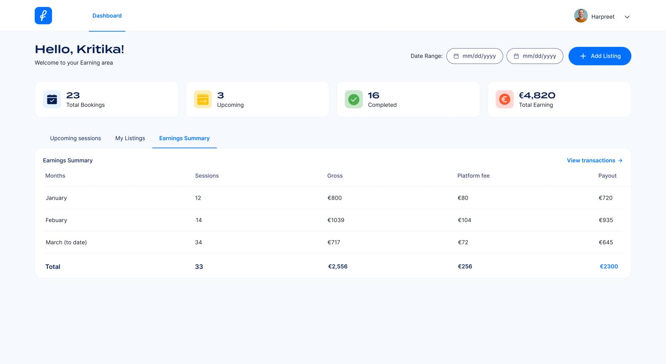Viewport: 666px width, 364px height.
Task: Click calendar icon in first date field
Action: coord(456,56)
